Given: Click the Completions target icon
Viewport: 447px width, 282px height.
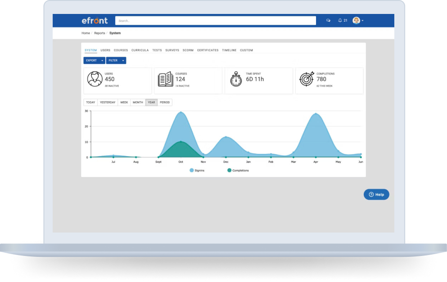Looking at the screenshot, I should pos(307,79).
